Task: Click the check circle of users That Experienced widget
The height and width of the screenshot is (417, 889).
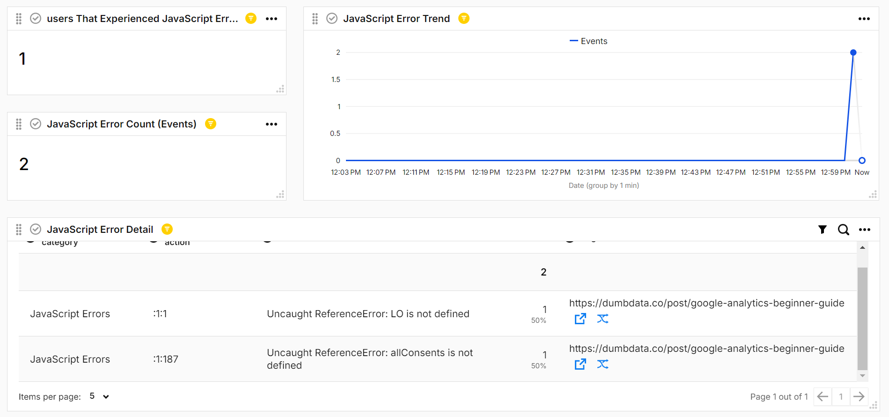Action: [36, 19]
